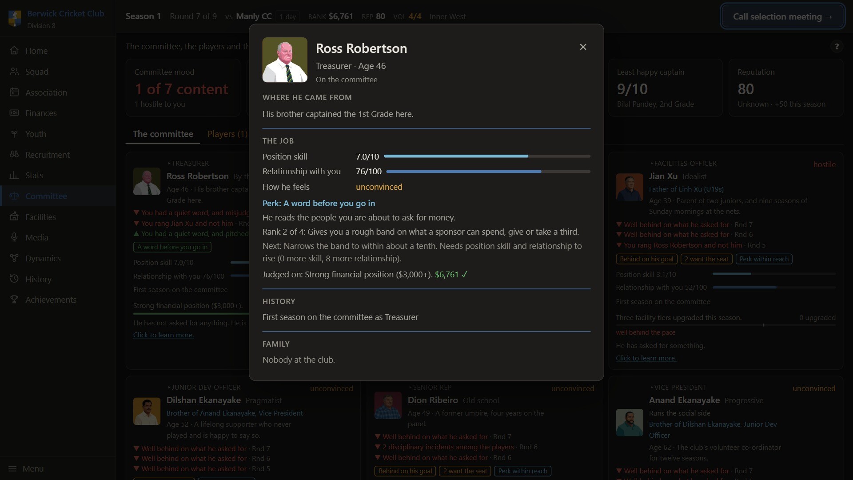This screenshot has width=853, height=480.
Task: Select the Association calendar icon
Action: coord(14,92)
